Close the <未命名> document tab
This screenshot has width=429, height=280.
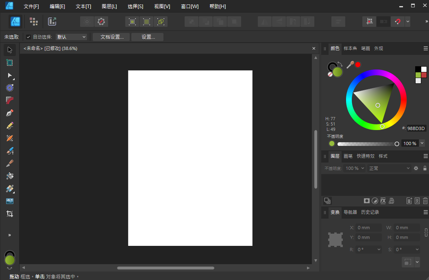click(314, 48)
